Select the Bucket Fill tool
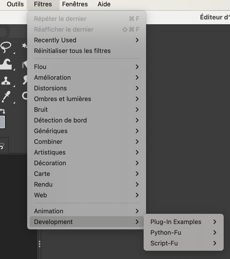230x259 pixels. tap(25, 64)
